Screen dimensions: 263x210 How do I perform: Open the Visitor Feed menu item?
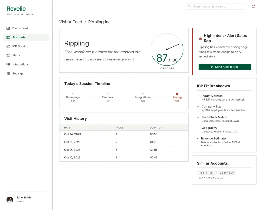tap(26, 28)
